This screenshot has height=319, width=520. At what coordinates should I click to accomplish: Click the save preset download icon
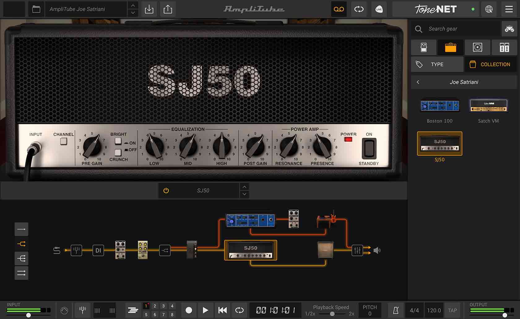click(149, 9)
